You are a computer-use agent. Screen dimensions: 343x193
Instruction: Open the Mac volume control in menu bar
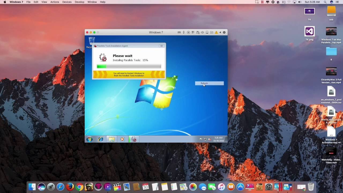(x=300, y=2)
